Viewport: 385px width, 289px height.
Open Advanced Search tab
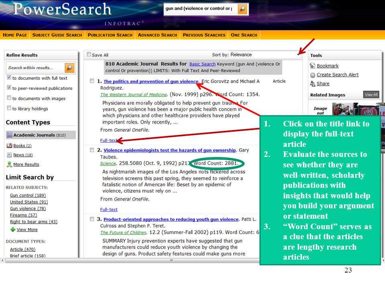[x=157, y=35]
